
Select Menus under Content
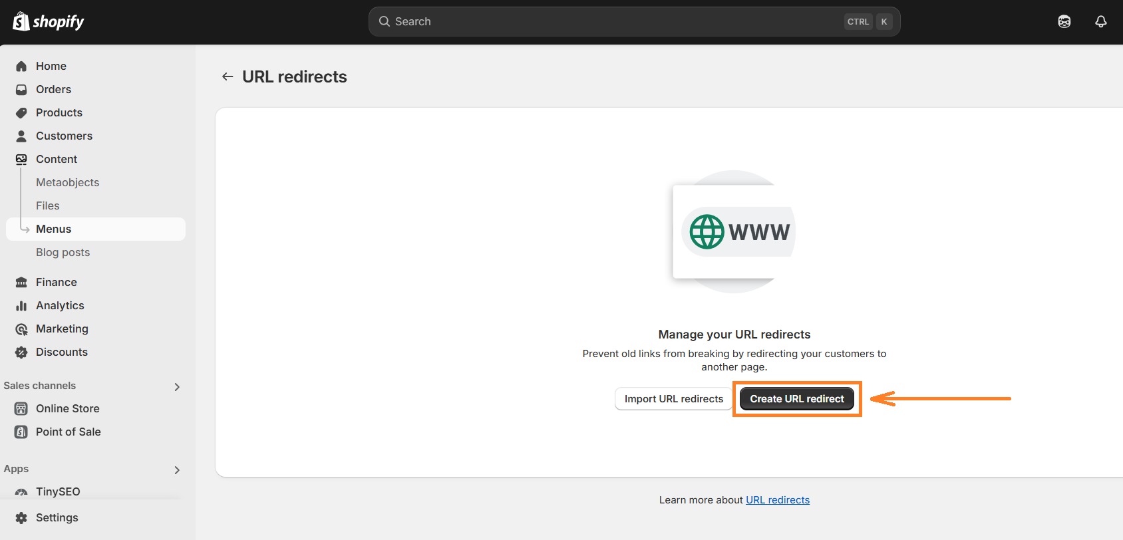96,229
